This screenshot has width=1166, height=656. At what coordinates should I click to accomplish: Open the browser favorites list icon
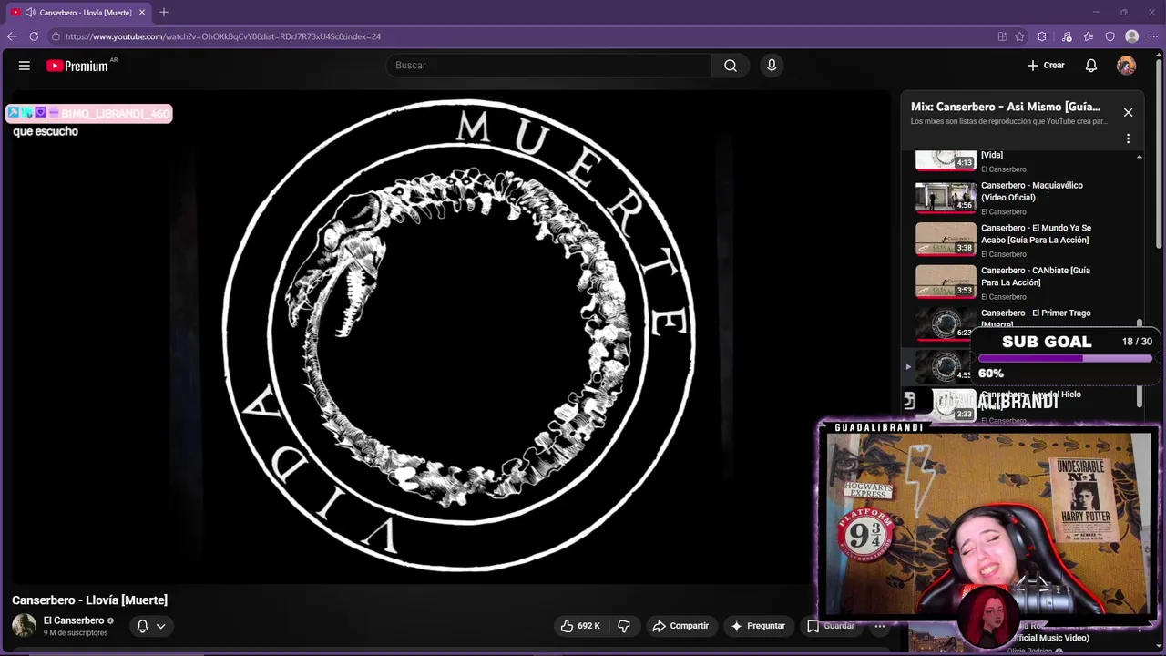point(1089,36)
